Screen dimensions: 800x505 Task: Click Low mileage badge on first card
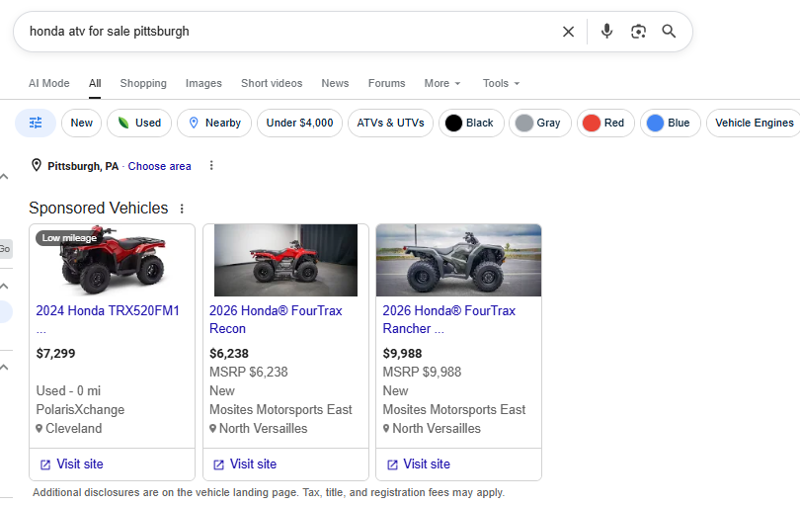(69, 238)
